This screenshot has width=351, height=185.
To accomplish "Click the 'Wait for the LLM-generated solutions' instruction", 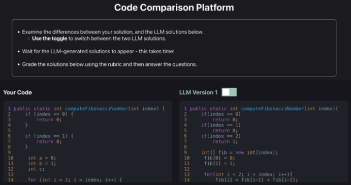I will point(98,51).
